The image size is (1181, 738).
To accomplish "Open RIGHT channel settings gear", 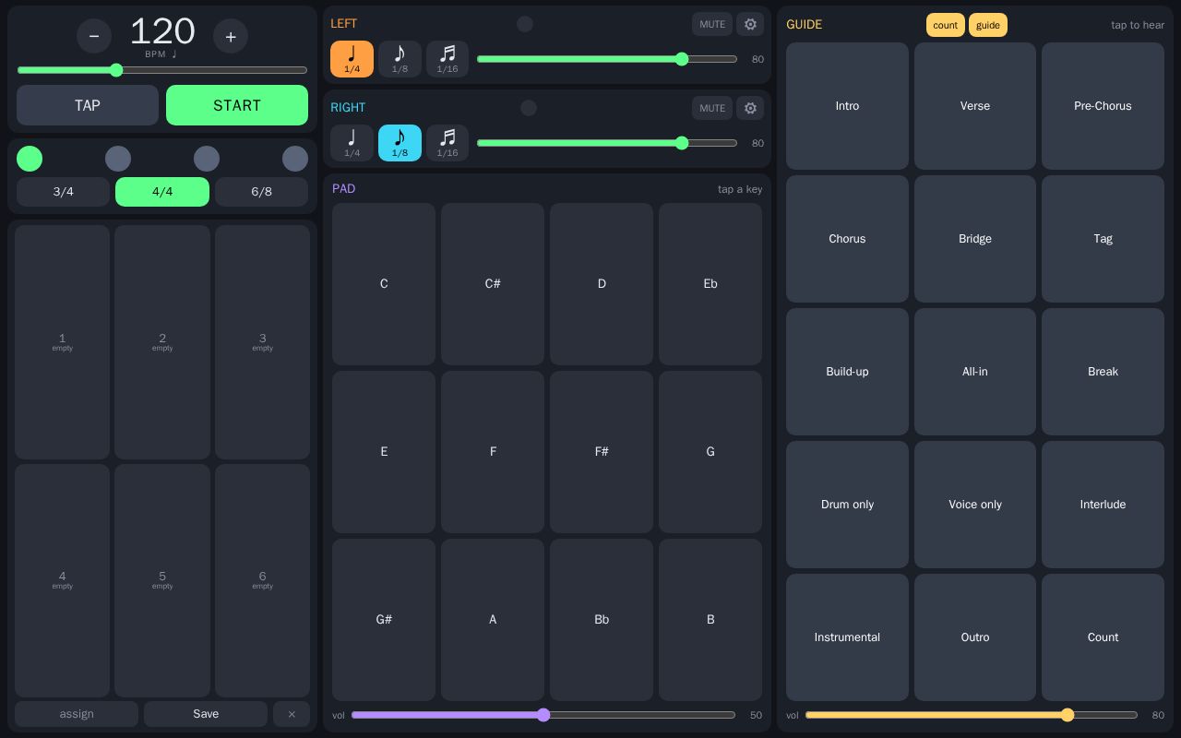I will [x=750, y=108].
